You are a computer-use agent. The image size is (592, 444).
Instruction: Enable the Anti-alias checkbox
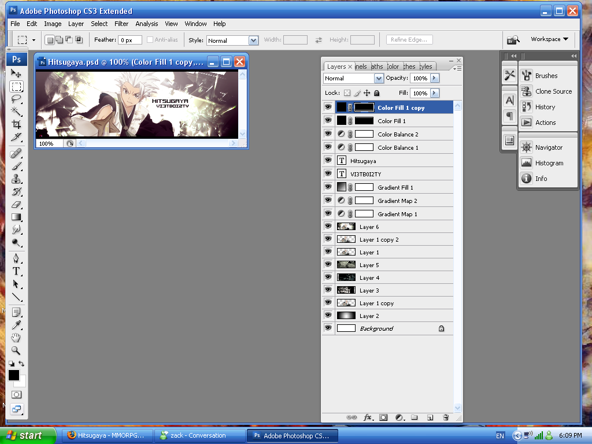tap(150, 40)
